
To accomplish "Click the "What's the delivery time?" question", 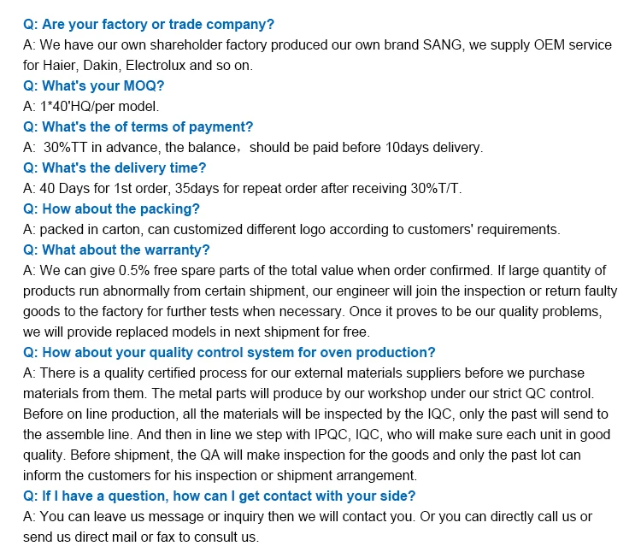I will pos(115,167).
